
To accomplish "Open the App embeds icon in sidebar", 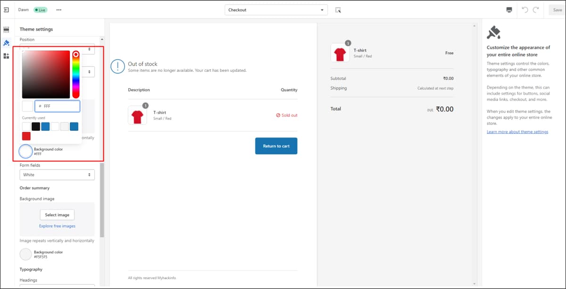I will coord(6,56).
